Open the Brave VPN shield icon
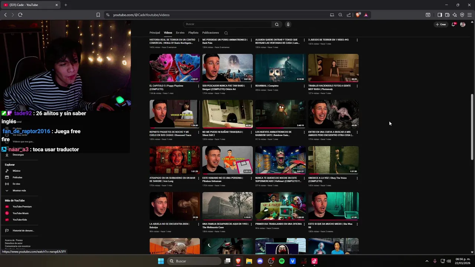Viewport: 475px width, 267px height. click(462, 15)
